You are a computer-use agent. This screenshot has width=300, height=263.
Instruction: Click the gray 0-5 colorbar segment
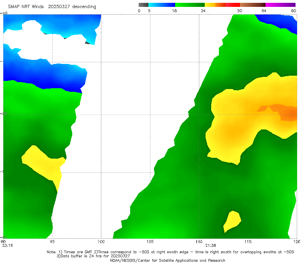point(143,5)
